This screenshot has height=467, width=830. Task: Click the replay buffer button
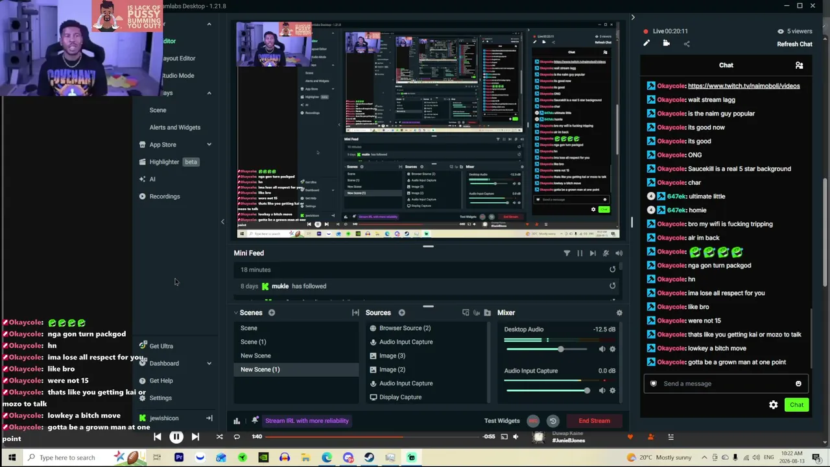(552, 421)
